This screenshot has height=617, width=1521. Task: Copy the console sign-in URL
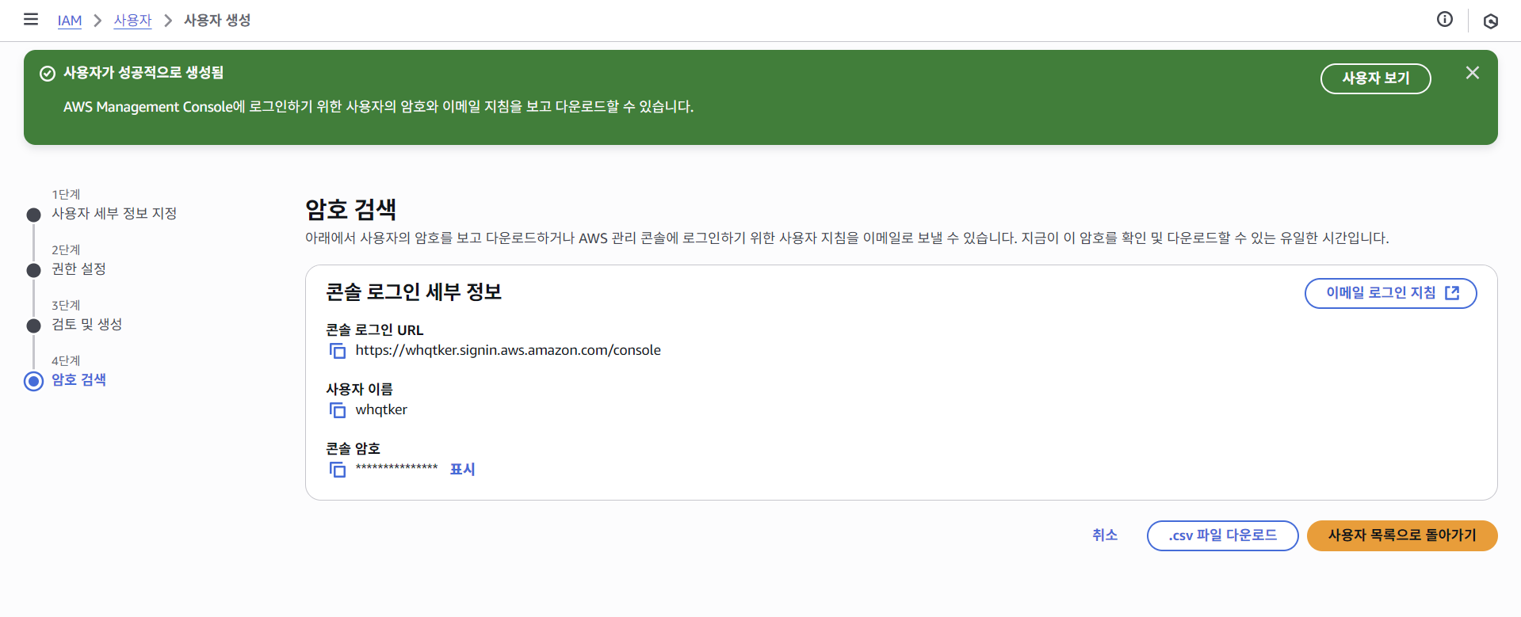(338, 351)
